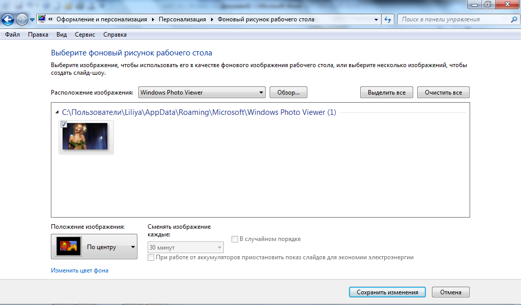521x305 pixels.
Task: Open the Справка menu
Action: coord(115,35)
